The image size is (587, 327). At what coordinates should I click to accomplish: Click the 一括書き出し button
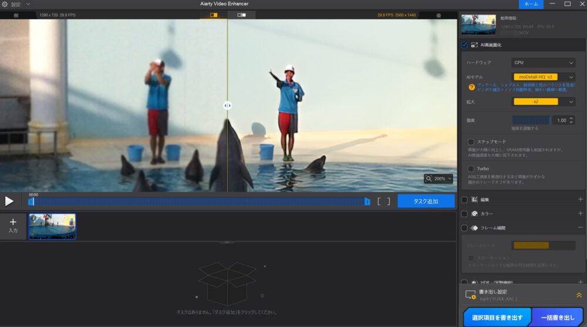click(556, 318)
